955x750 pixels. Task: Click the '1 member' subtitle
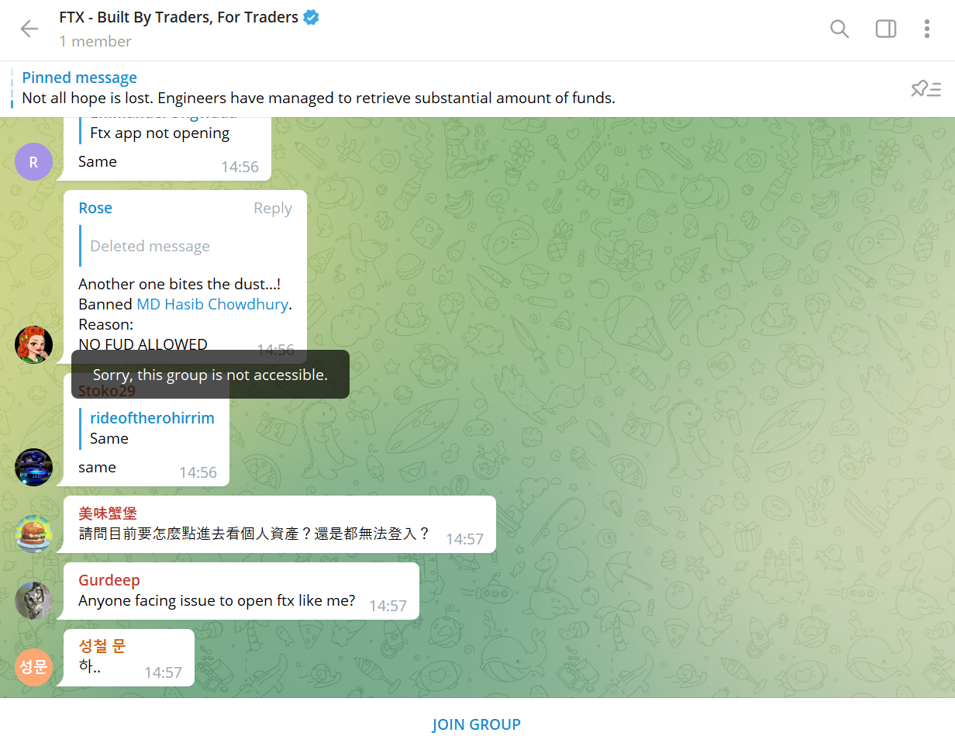pyautogui.click(x=95, y=41)
